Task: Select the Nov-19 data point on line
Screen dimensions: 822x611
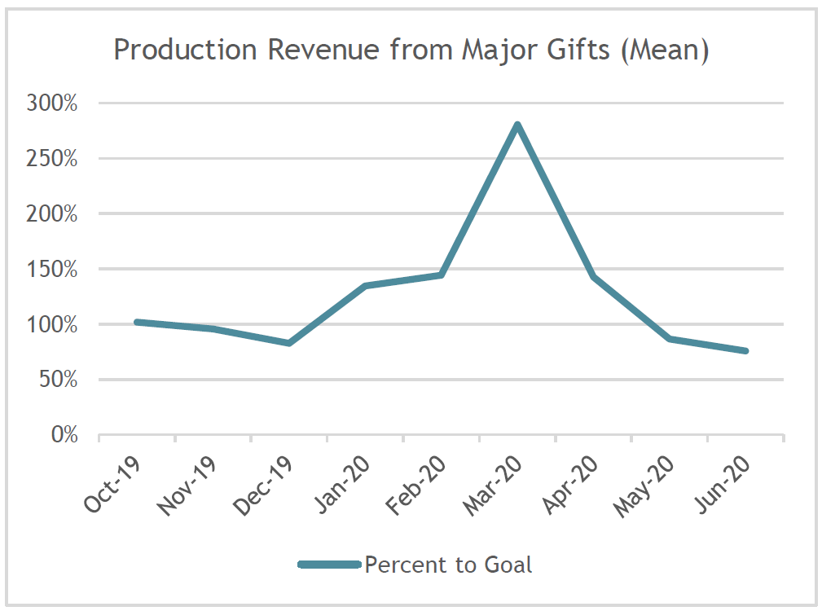Action: tap(213, 328)
